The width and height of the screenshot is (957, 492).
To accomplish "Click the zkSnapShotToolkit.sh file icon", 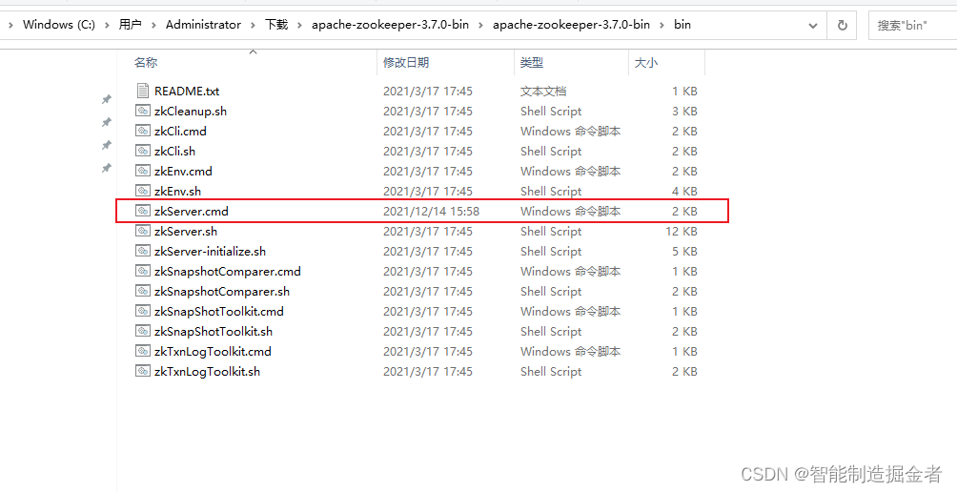I will (142, 332).
